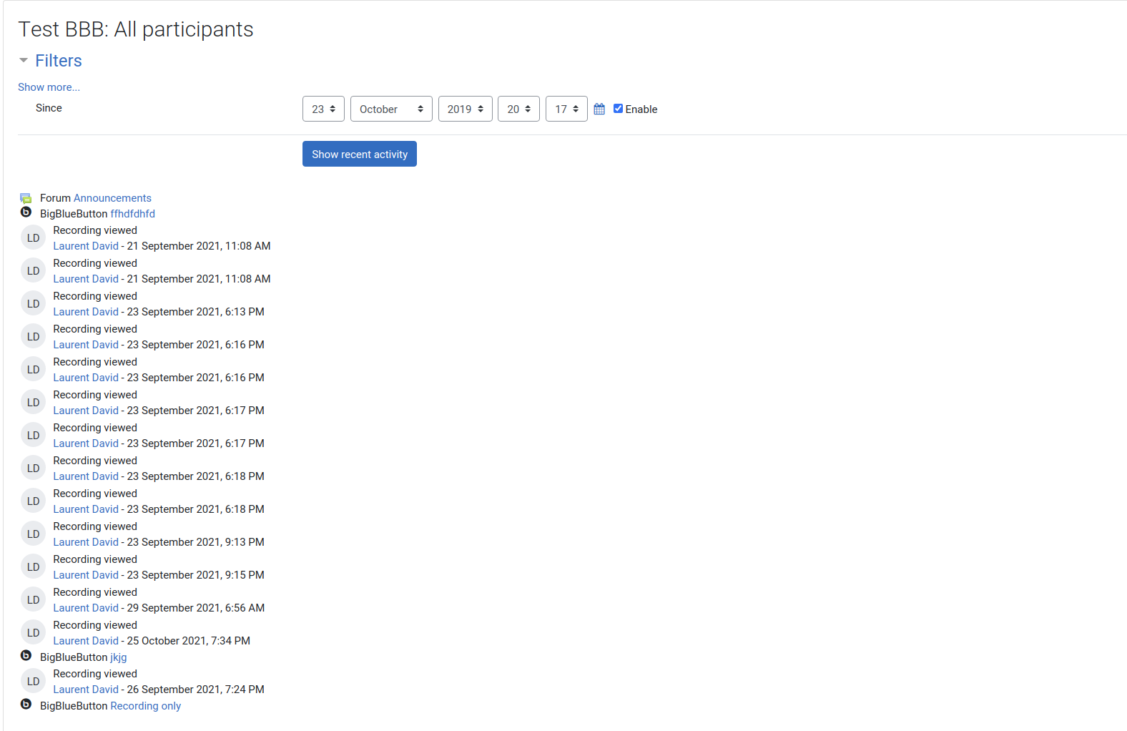Open Laurent David link for 23 September 9:13 PM
Screen dimensions: 1127x731
86,542
